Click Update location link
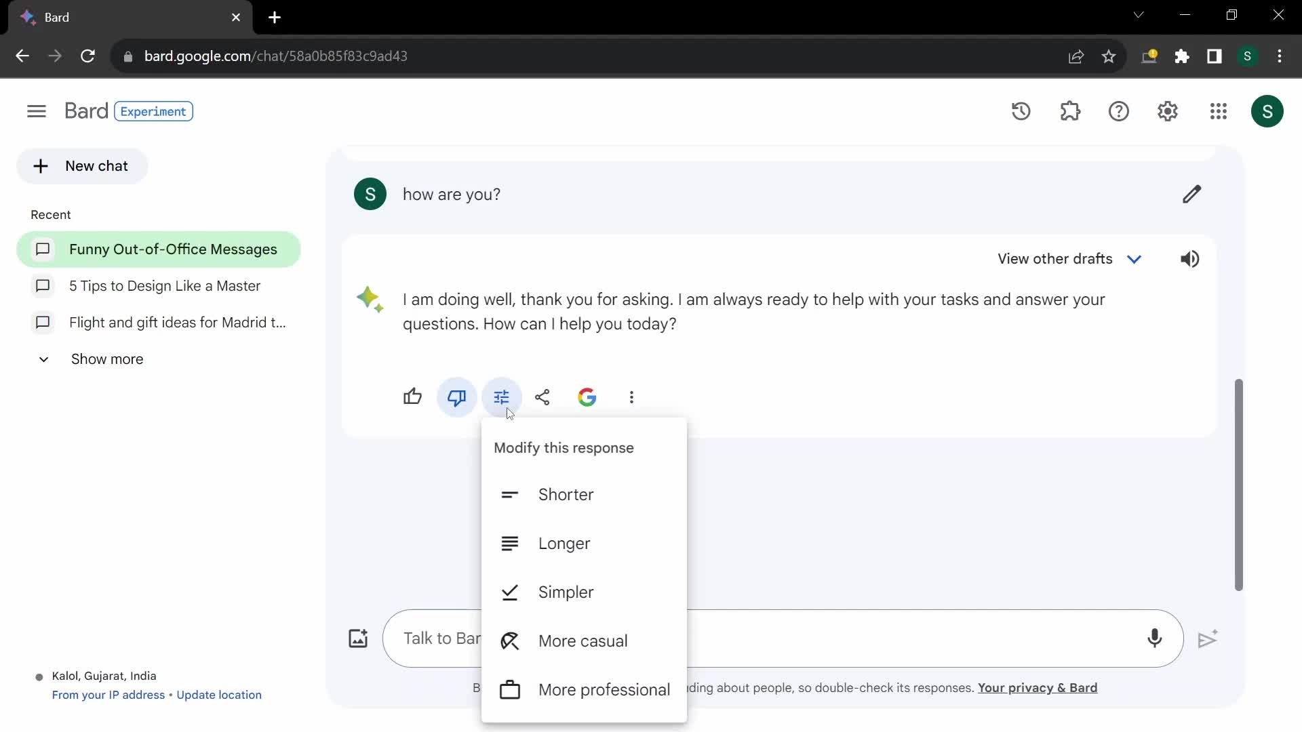This screenshot has width=1302, height=732. point(219,695)
